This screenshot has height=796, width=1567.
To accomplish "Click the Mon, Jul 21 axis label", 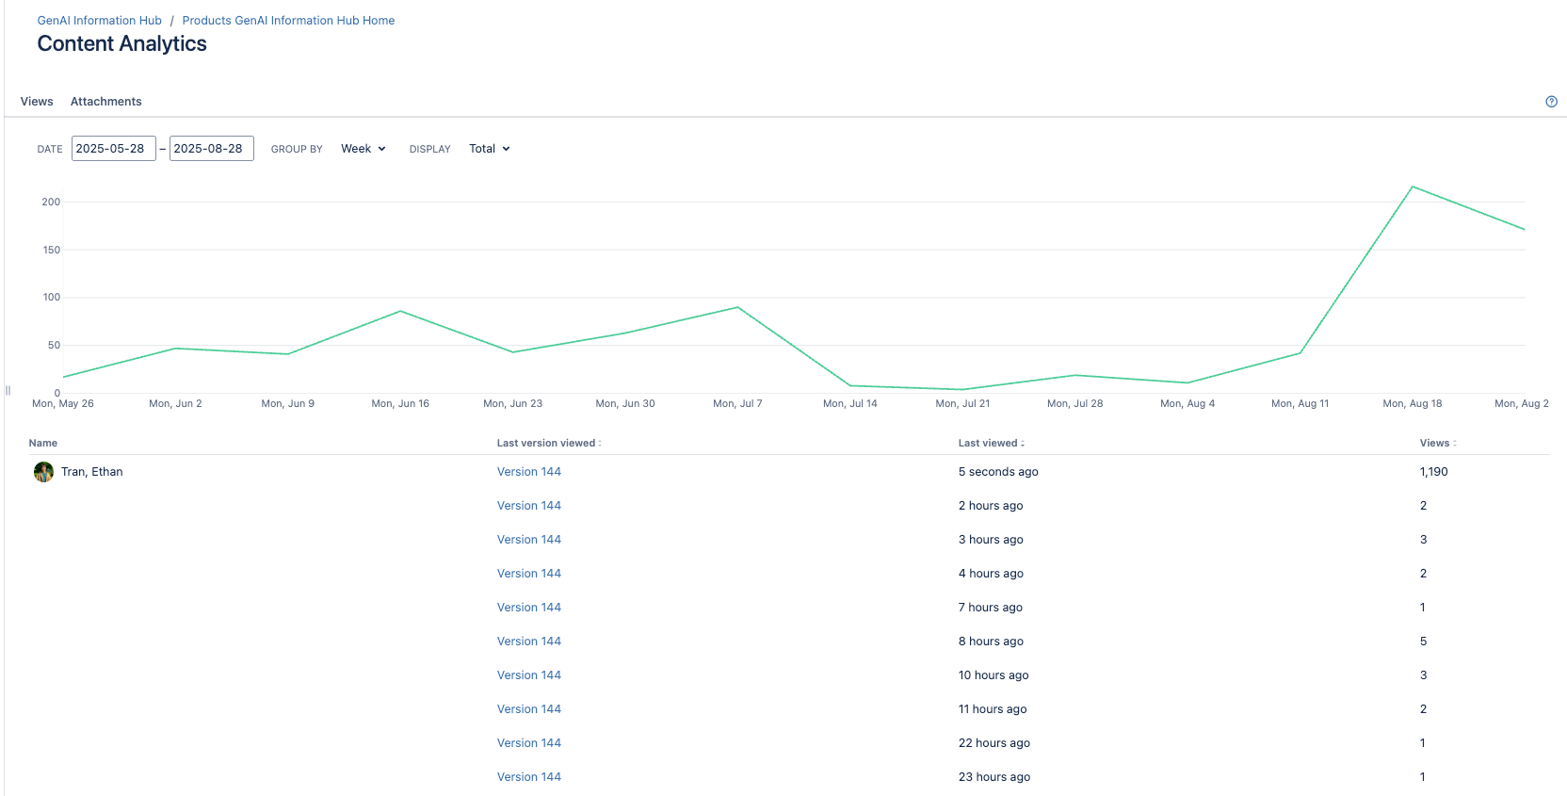I will tap(962, 403).
